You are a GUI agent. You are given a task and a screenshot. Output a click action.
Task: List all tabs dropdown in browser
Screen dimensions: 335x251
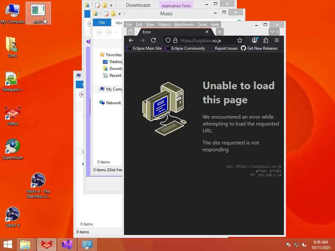coord(274,32)
